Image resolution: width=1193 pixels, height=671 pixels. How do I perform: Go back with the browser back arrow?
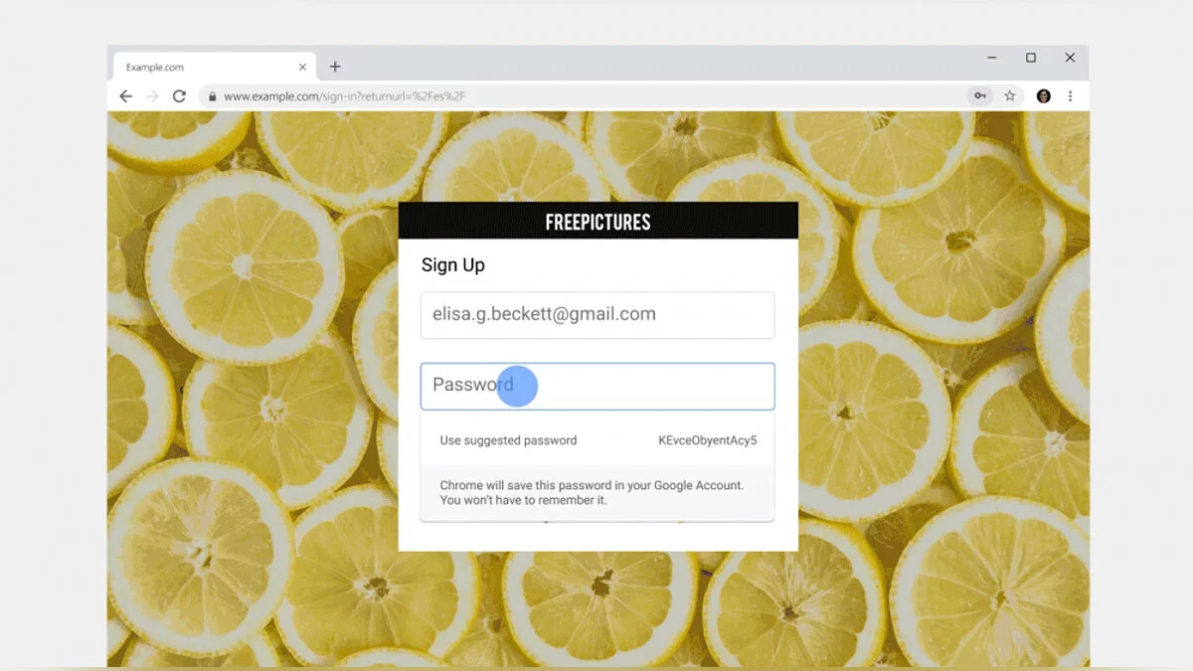(125, 96)
